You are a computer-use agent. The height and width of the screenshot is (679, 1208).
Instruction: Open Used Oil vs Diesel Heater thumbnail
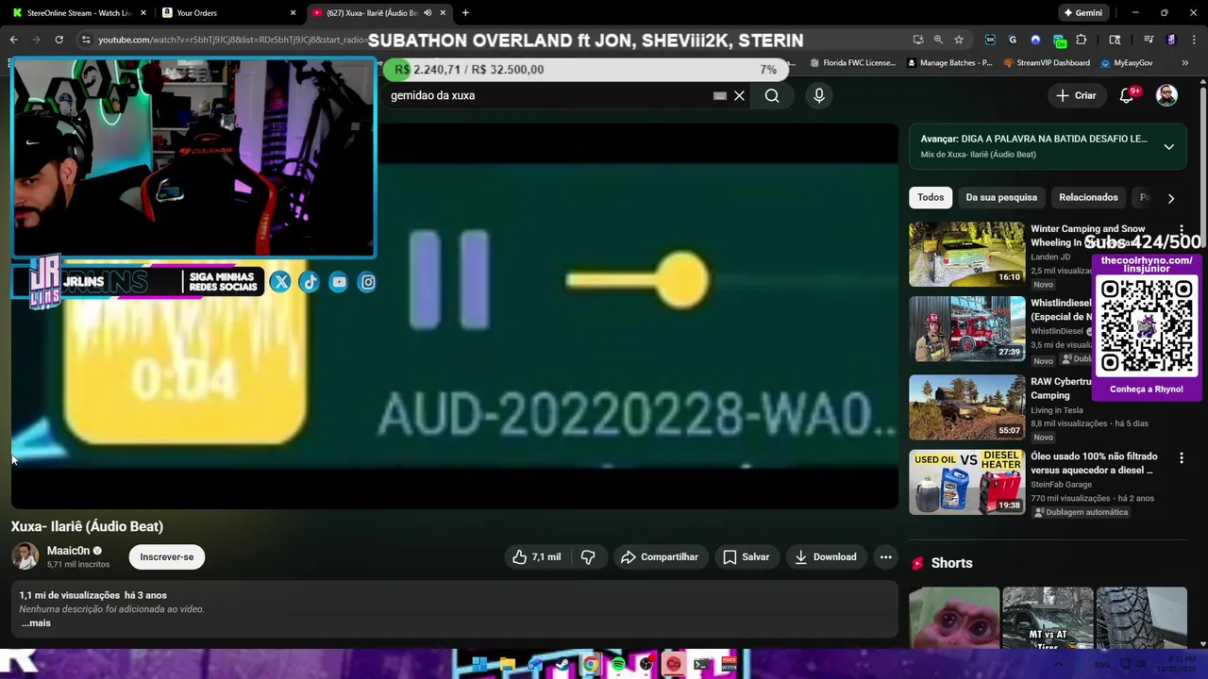(966, 482)
